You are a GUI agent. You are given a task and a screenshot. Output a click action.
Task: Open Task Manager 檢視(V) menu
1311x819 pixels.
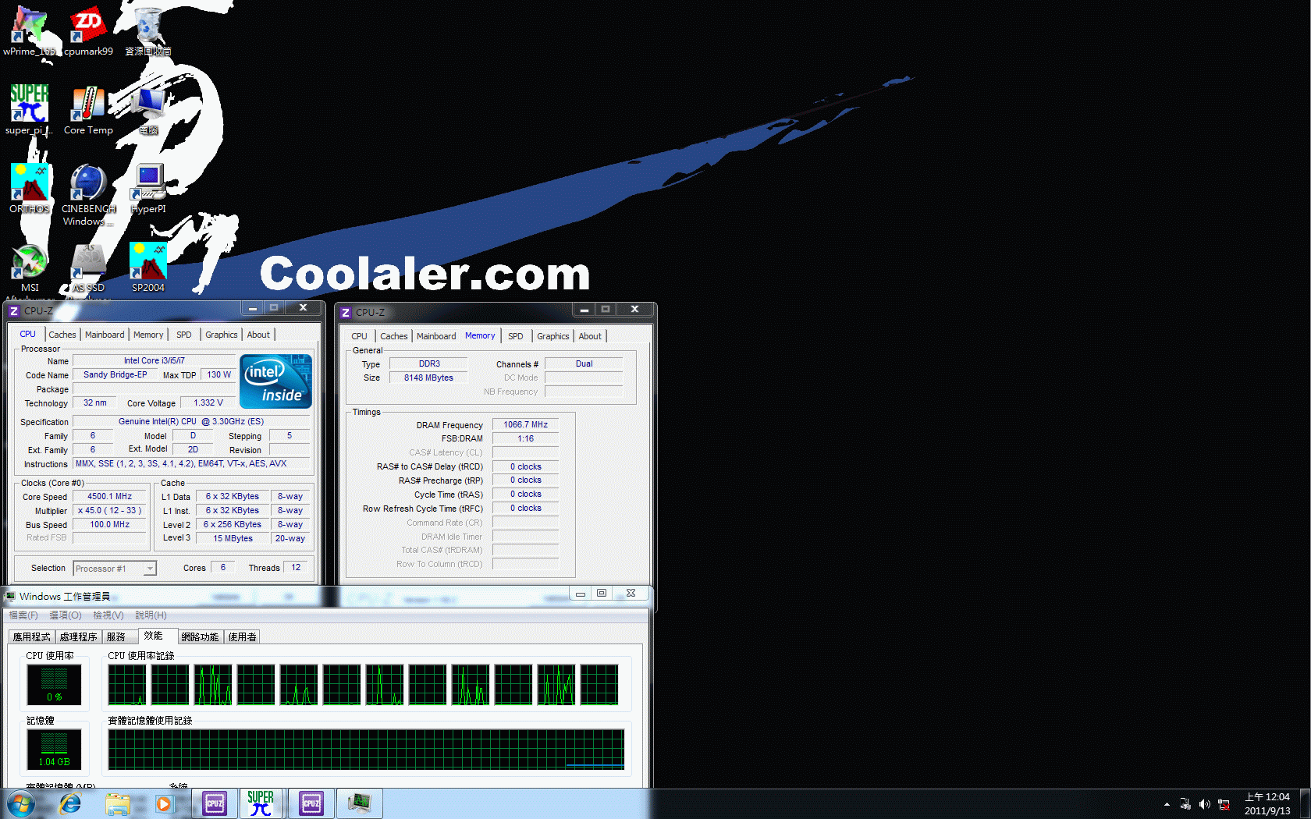[108, 615]
